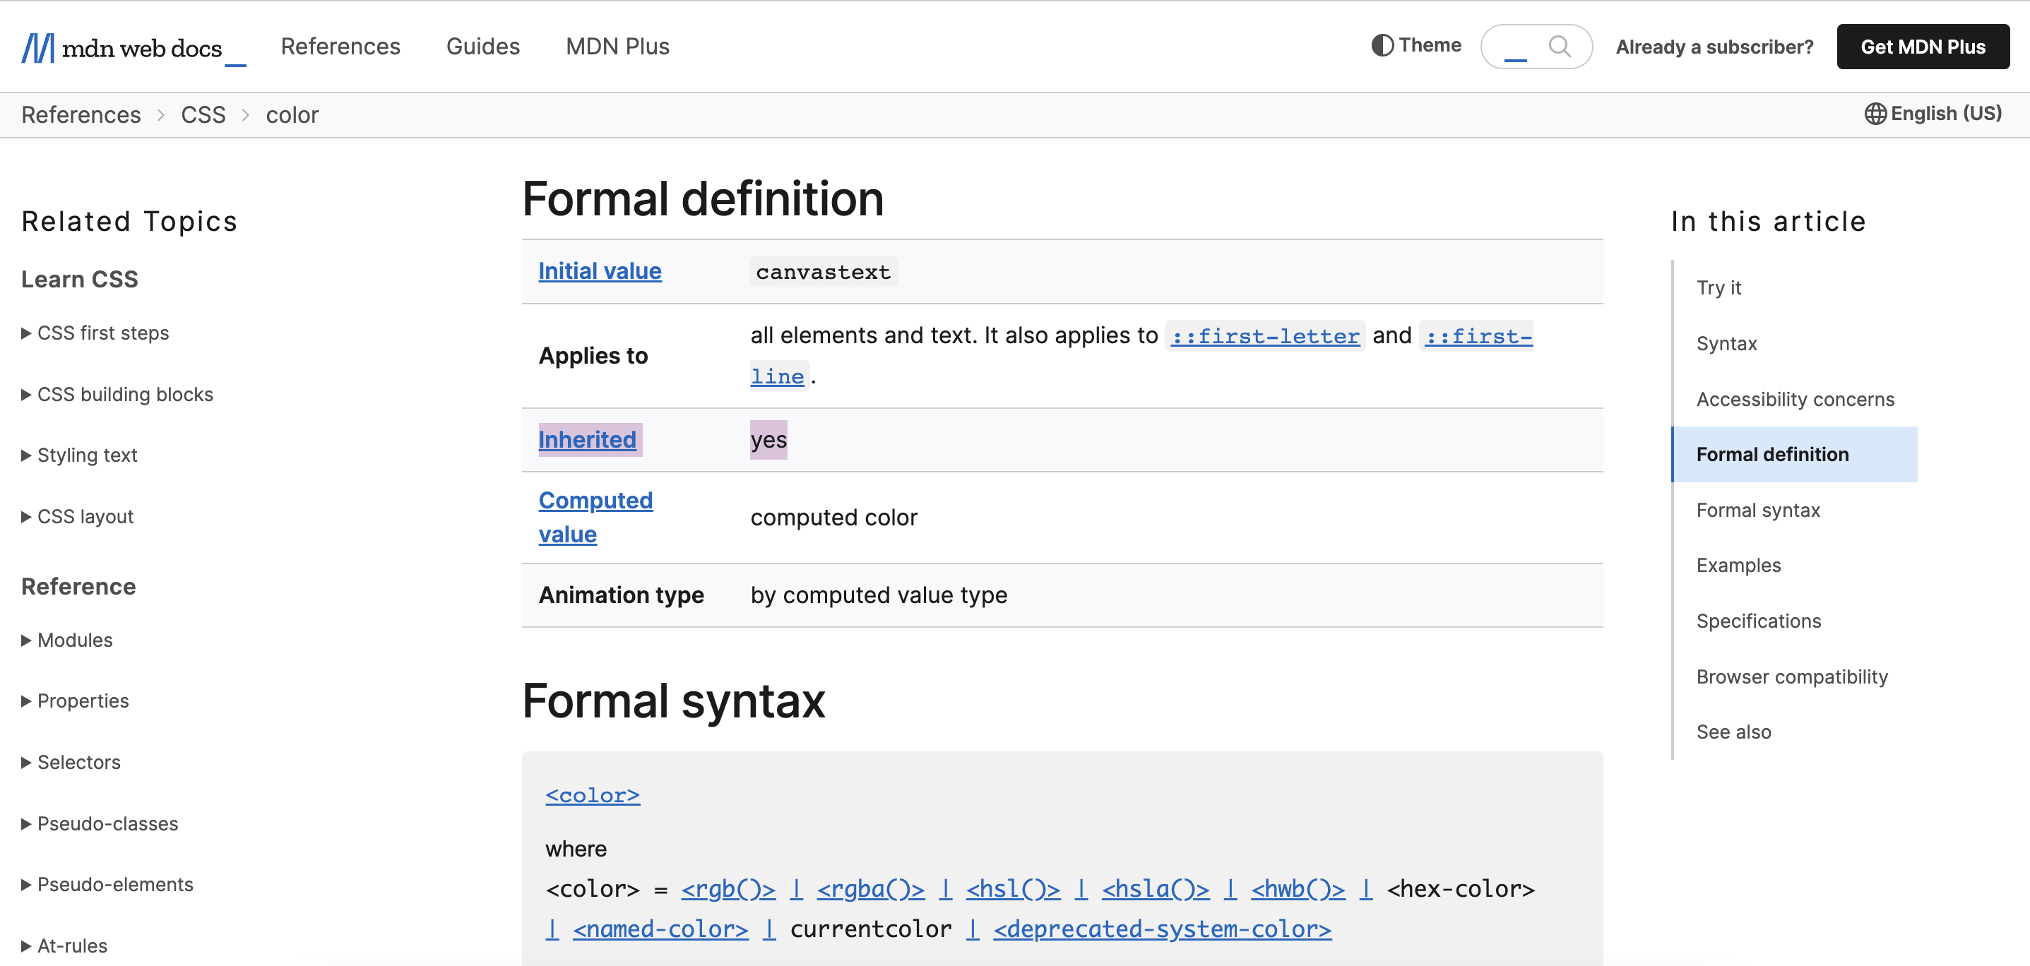This screenshot has width=2030, height=966.
Task: Click the canvastext code value
Action: [824, 272]
